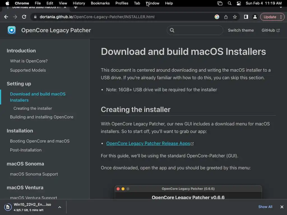Image resolution: width=287 pixels, height=215 pixels.
Task: Open the GitHub link in the navbar
Action: 270,30
